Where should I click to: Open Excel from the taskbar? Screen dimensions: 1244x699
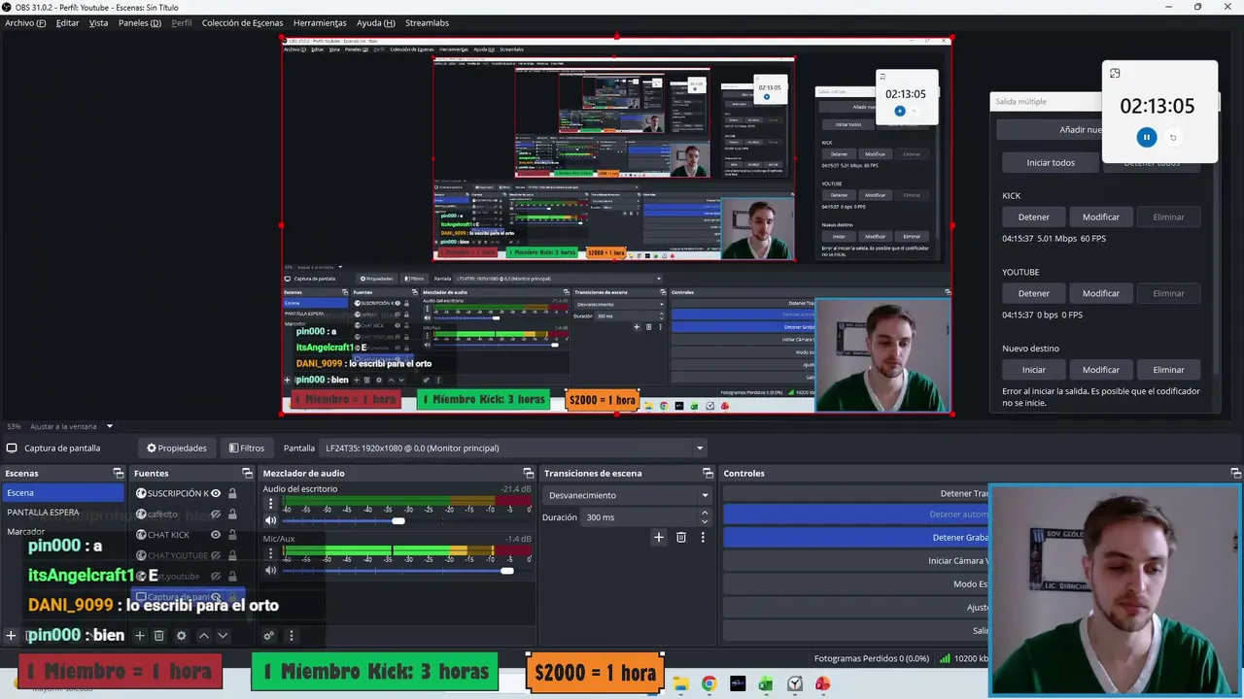[766, 684]
